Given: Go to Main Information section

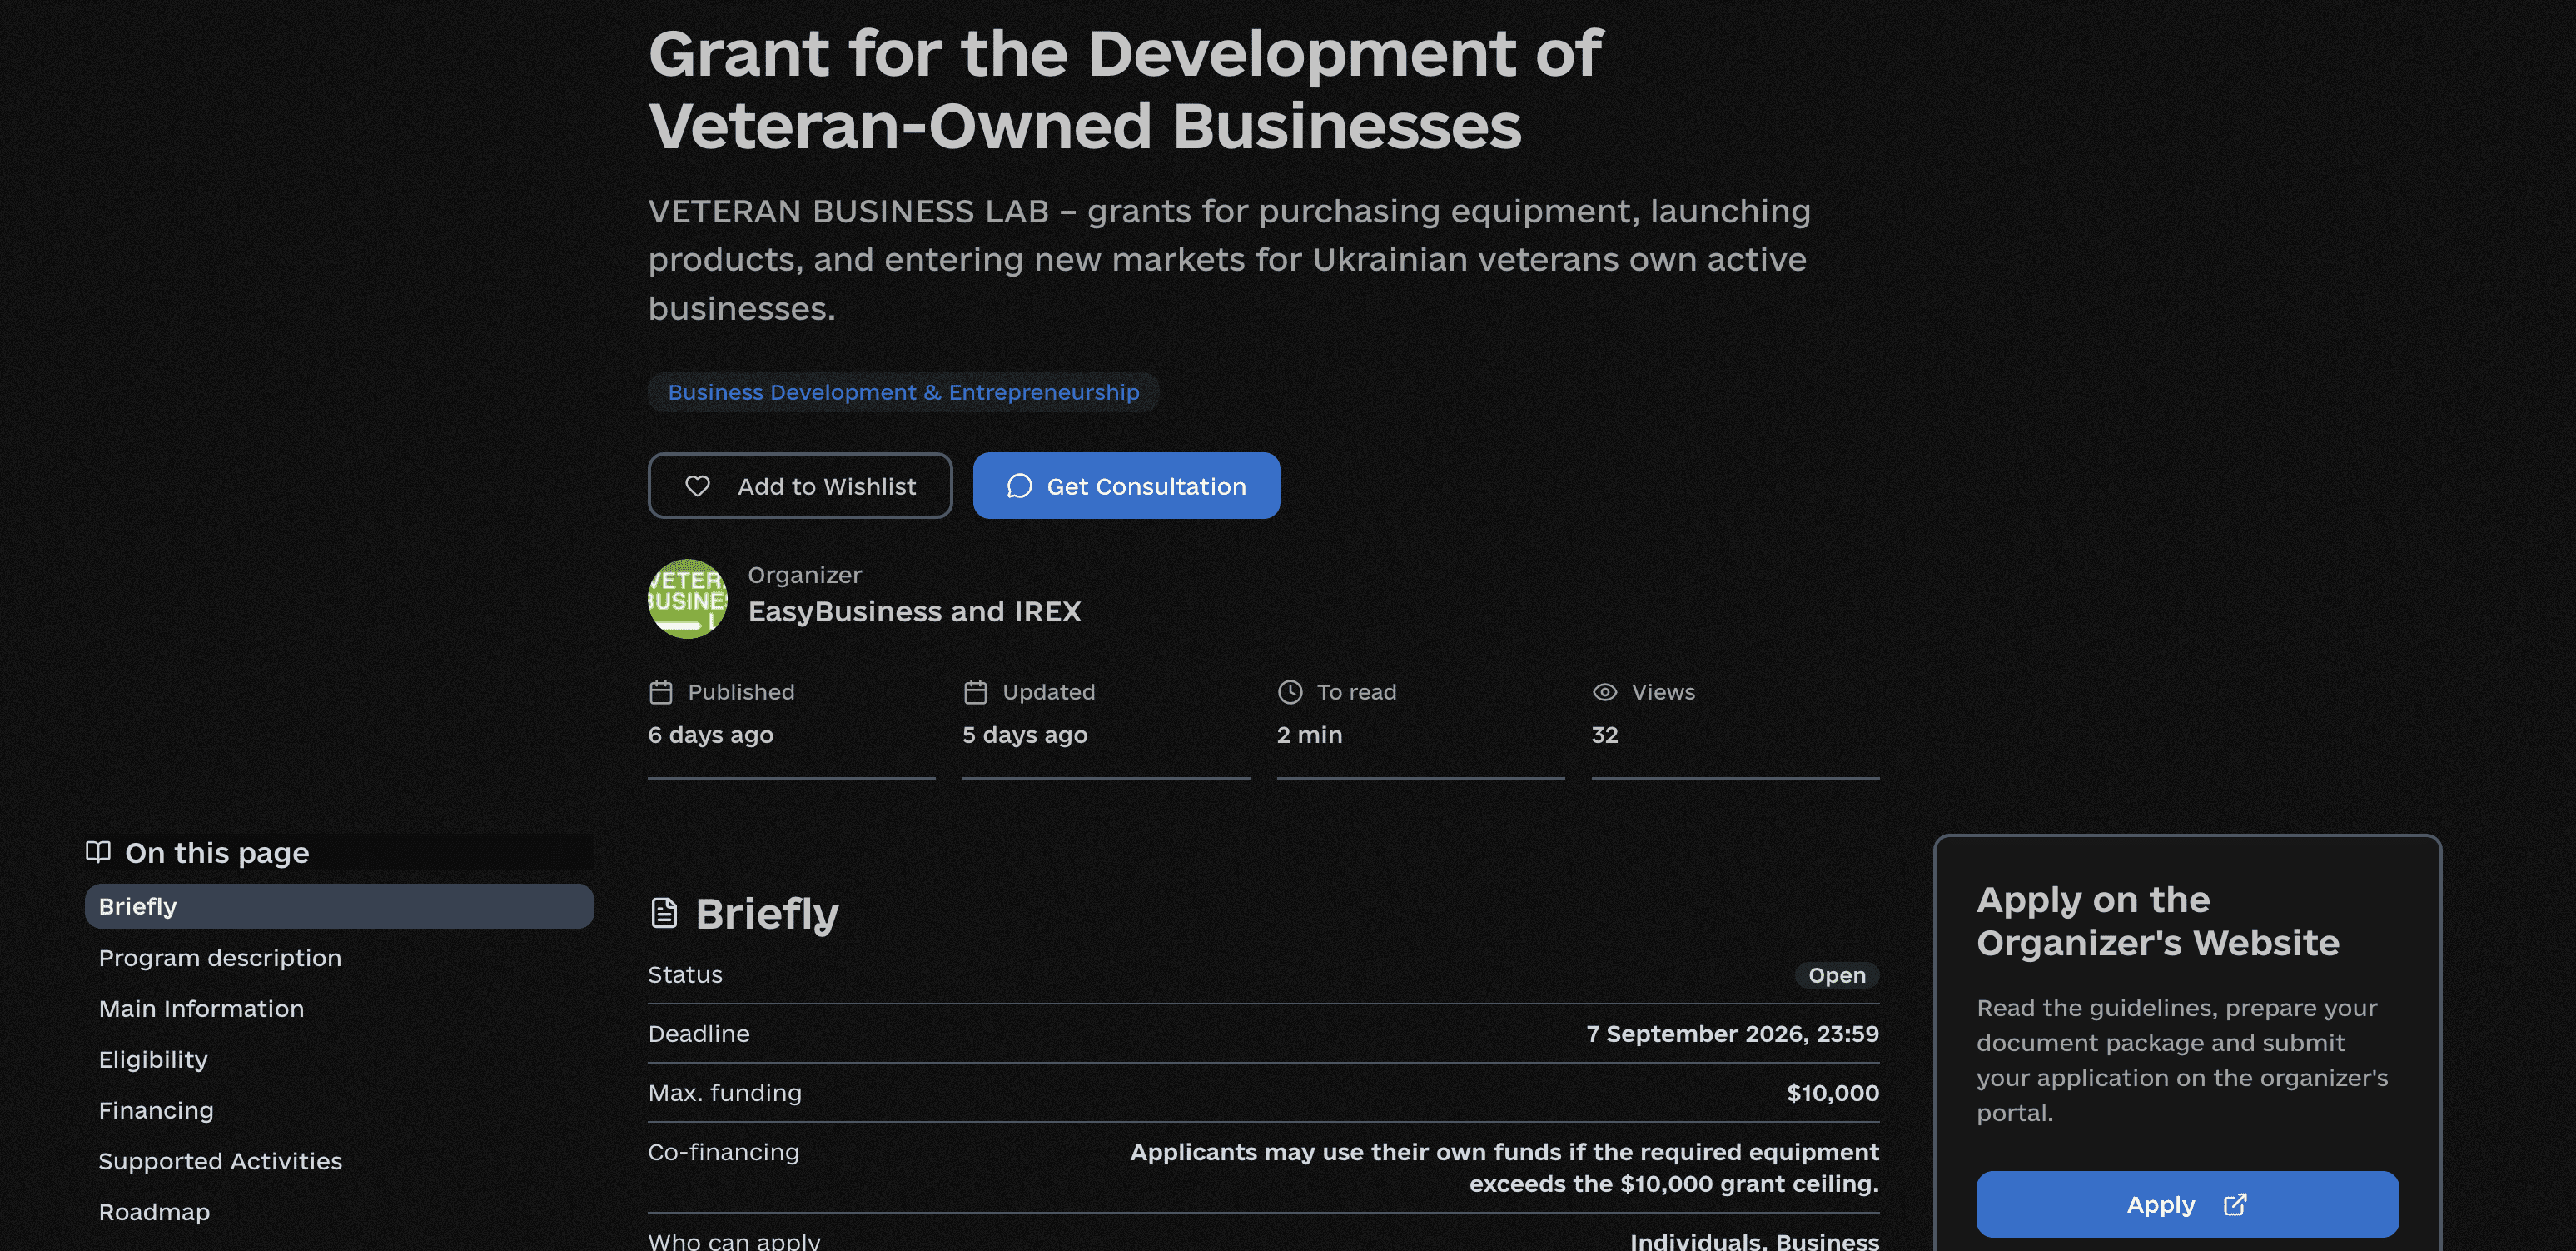Looking at the screenshot, I should click(x=201, y=1008).
